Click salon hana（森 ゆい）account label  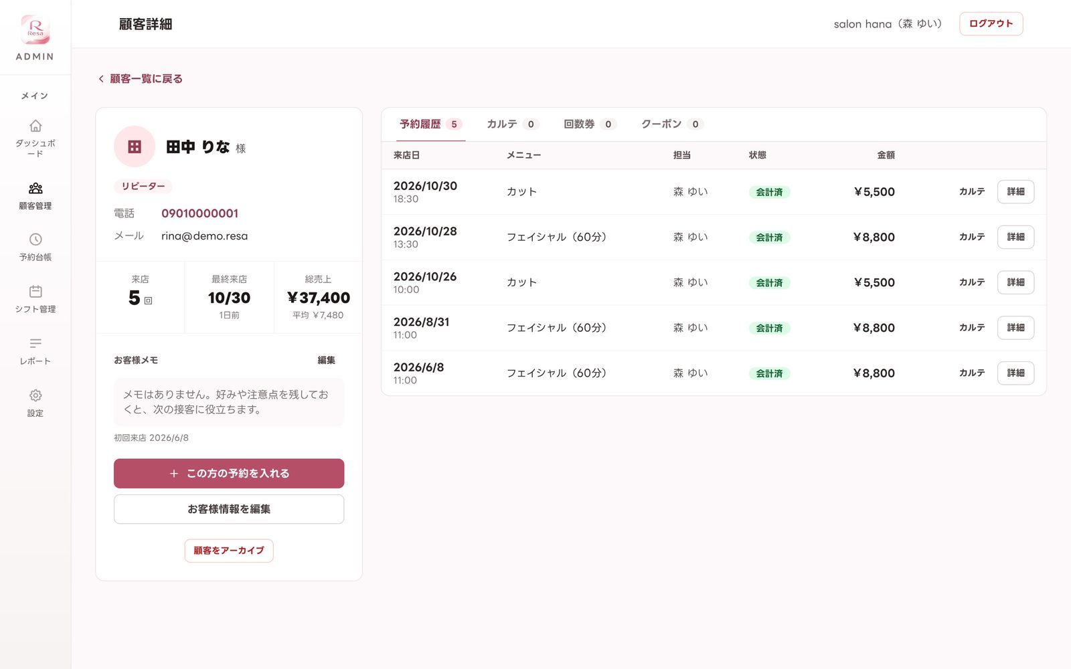click(x=888, y=24)
